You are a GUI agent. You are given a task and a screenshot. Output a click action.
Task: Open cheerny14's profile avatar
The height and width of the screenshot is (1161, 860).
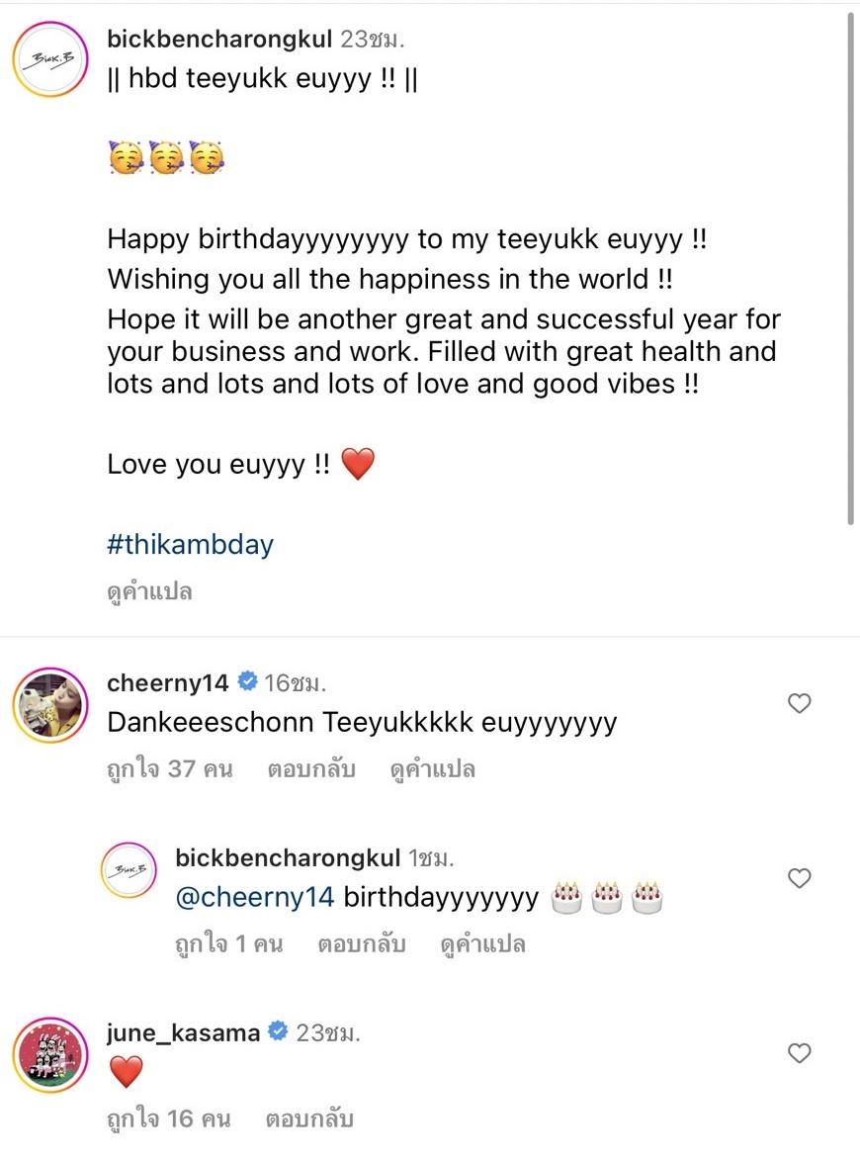(x=47, y=703)
